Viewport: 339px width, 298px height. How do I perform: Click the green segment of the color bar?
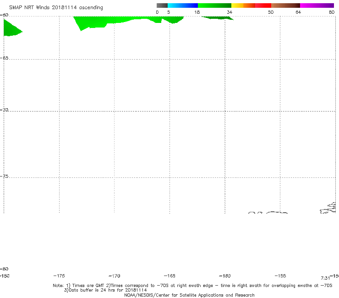pos(214,6)
